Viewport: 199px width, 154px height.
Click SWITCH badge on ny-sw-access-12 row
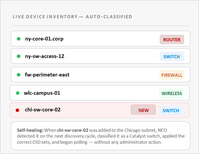click(x=172, y=57)
